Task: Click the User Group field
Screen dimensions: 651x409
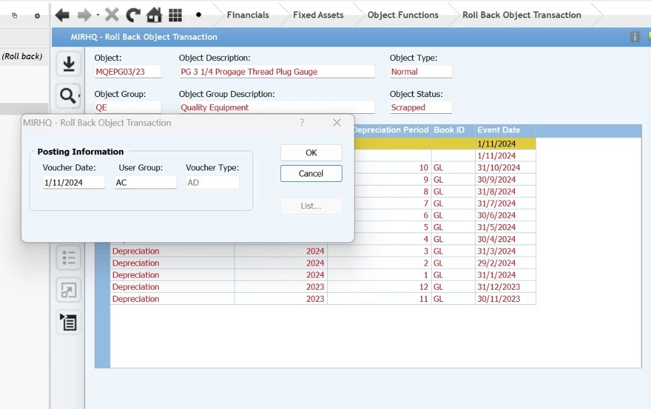Action: click(146, 183)
